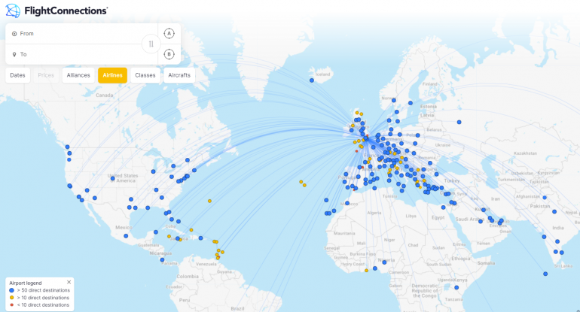Click the target icon beside From

pyautogui.click(x=14, y=34)
